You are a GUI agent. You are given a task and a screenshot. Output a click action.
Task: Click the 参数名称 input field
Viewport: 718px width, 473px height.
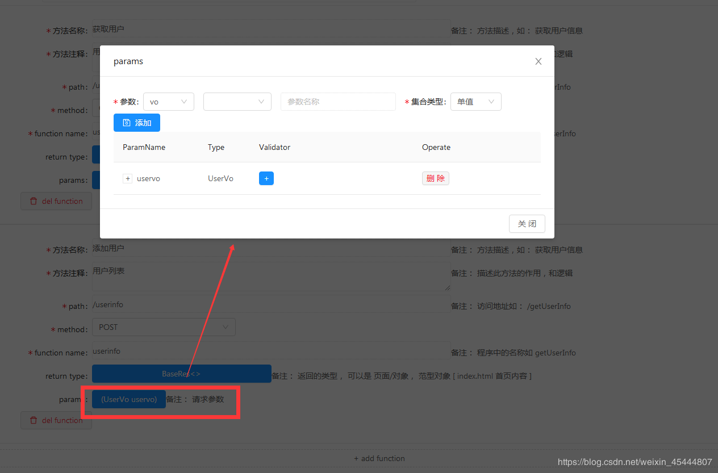tap(338, 102)
